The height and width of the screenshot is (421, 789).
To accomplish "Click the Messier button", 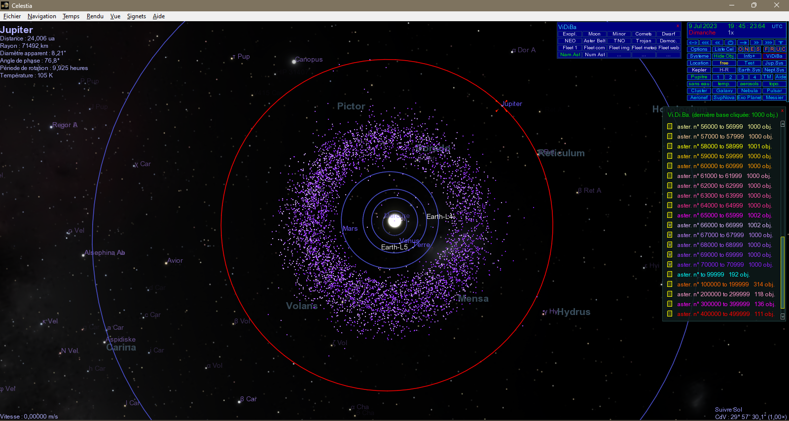I will click(774, 98).
